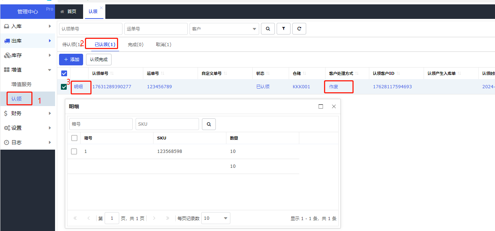Click SKU value 123568598 in 明细

[169, 151]
